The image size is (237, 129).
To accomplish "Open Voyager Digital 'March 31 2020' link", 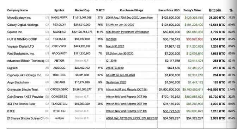I will pyautogui.click(x=115, y=47).
